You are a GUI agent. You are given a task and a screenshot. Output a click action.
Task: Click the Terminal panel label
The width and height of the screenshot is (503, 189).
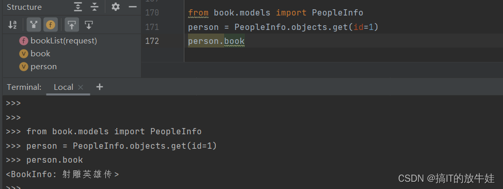coord(24,87)
